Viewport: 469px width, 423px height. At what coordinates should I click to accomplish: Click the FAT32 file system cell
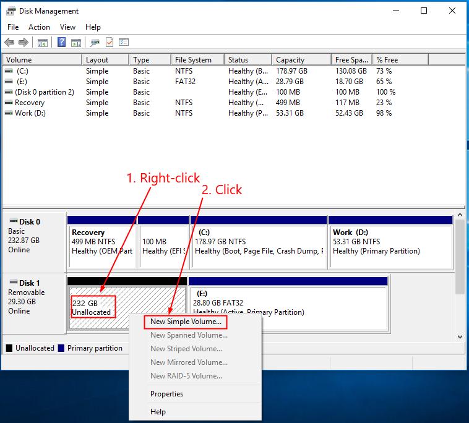click(185, 82)
